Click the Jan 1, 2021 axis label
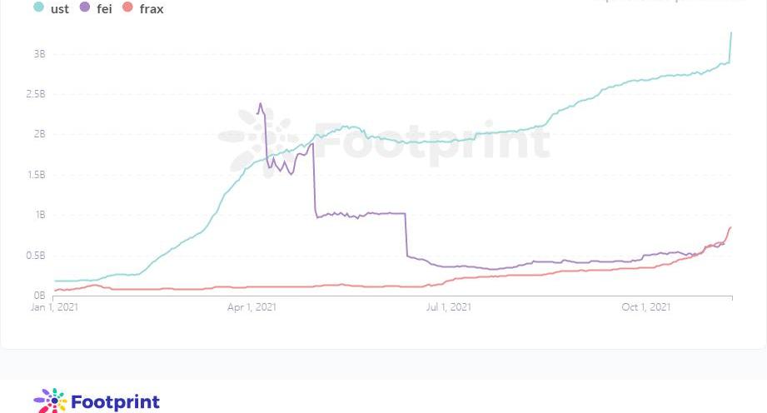Screen dimensions: 767x413 (53, 307)
